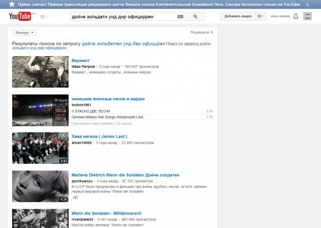This screenshot has width=321, height=228.
Task: Open the немецкие военные песни playlist thumbnail
Action: (40, 111)
